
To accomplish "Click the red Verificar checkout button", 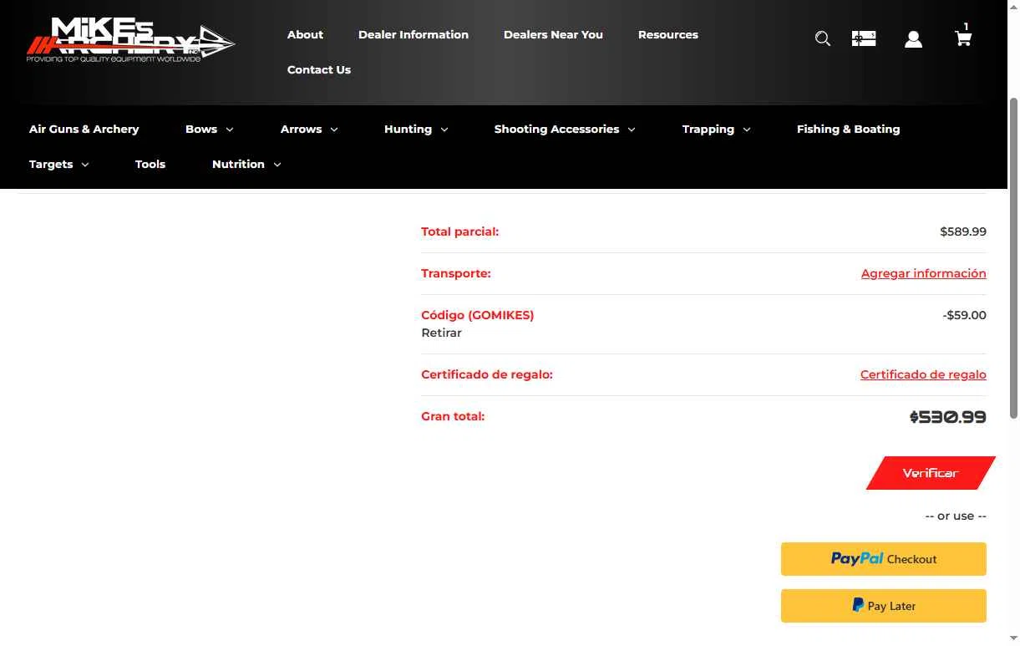I will tap(931, 473).
